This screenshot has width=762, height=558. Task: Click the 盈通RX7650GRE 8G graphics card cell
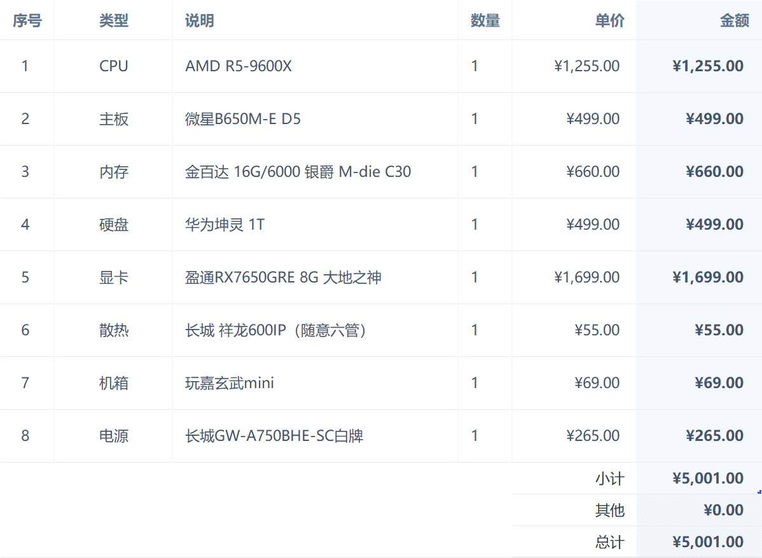[283, 277]
